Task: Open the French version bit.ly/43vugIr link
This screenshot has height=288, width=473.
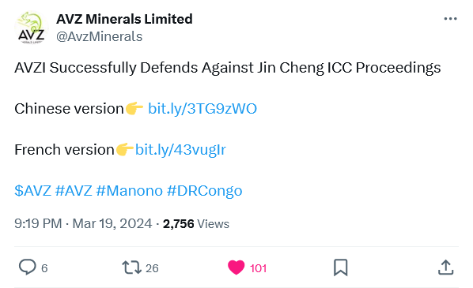Action: click(180, 150)
